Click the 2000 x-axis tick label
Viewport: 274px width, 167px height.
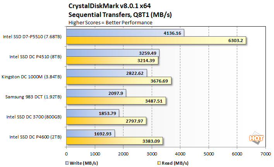pyautogui.click(x=123, y=154)
